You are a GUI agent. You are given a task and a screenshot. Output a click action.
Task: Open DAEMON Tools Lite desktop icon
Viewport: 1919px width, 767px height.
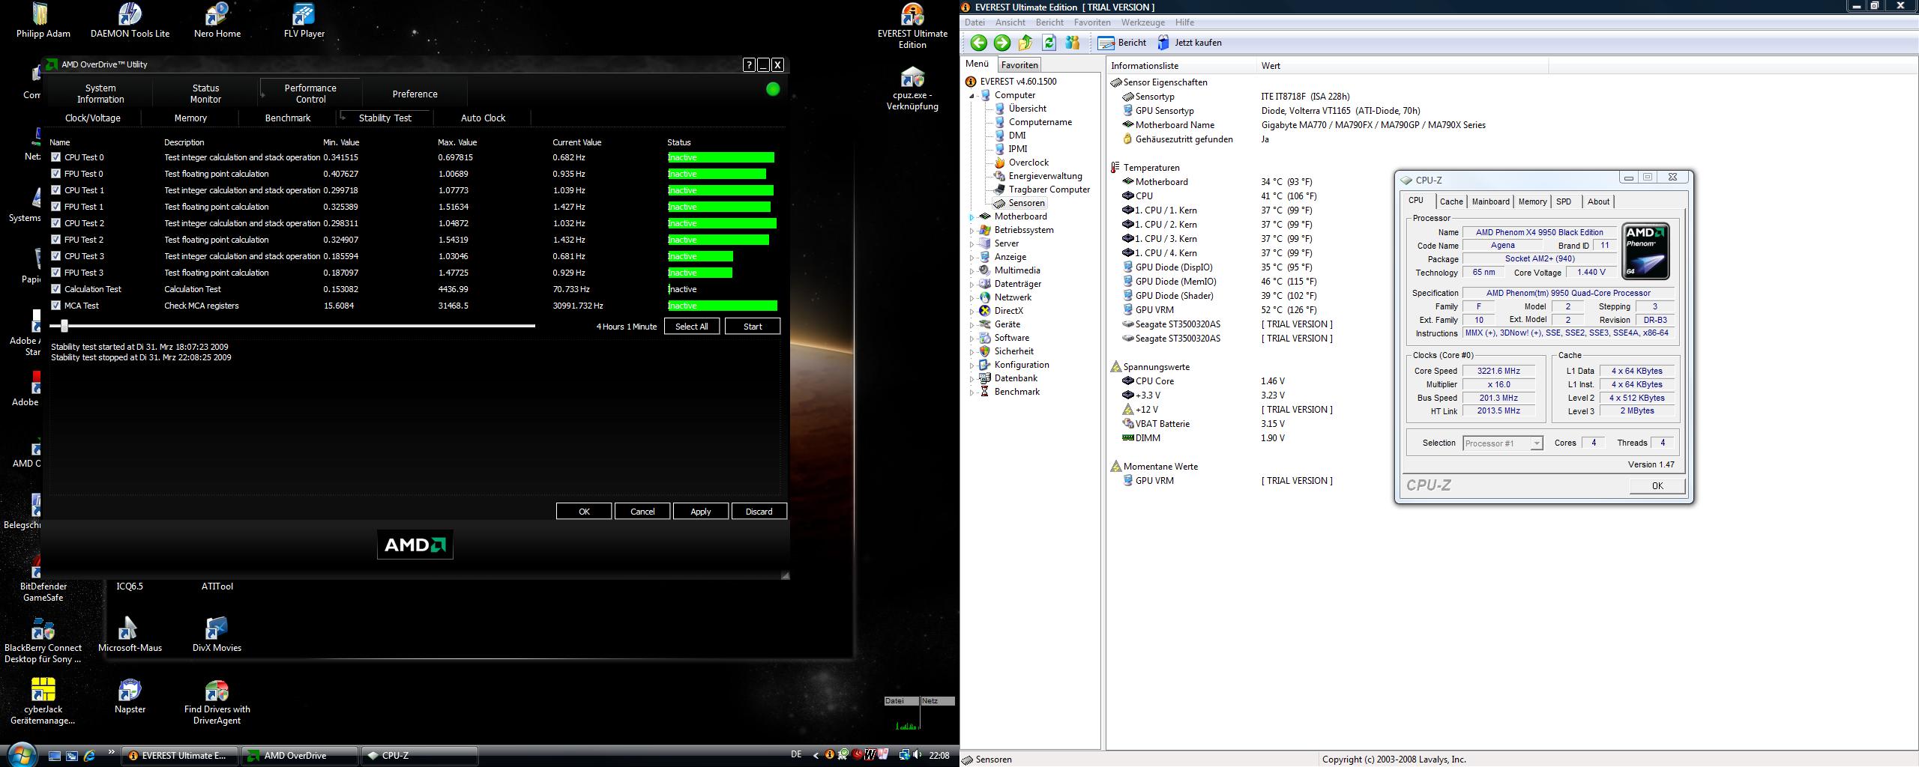tap(130, 20)
